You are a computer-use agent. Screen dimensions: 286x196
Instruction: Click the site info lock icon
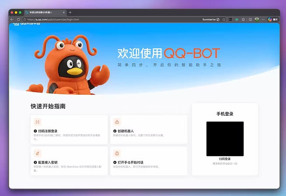tap(25, 19)
